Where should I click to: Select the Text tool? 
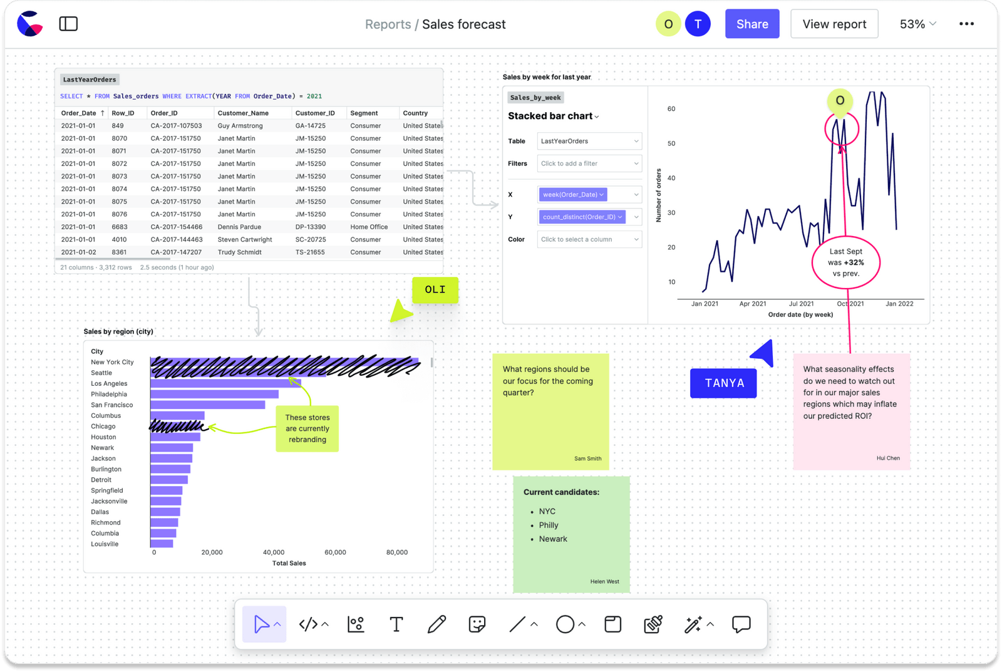396,624
